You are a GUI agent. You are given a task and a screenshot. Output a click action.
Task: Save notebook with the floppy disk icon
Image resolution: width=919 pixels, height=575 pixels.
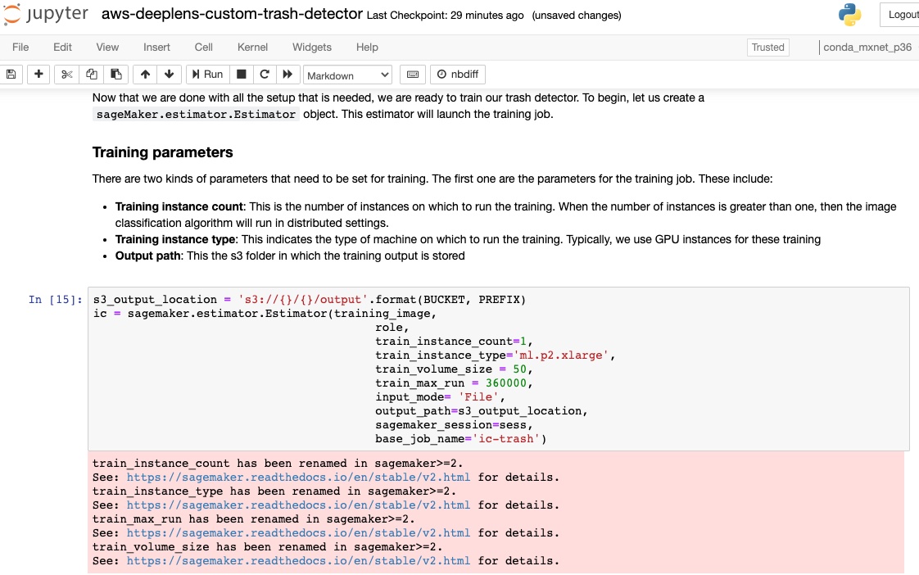[x=11, y=75]
